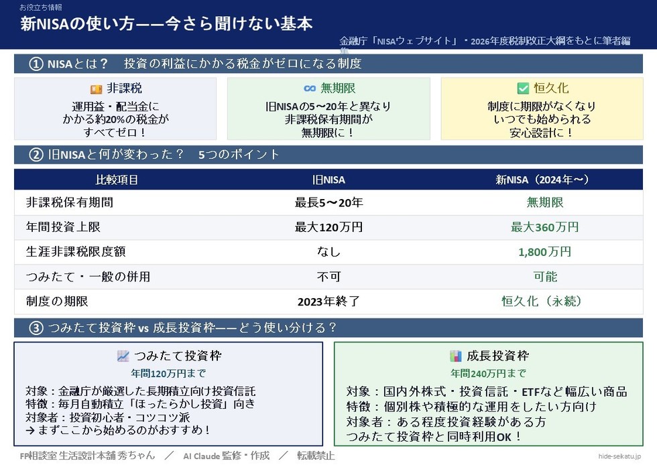Click the hide-seikatu.jp link in the footer
Viewport: 657px width, 465px height.
[619, 456]
